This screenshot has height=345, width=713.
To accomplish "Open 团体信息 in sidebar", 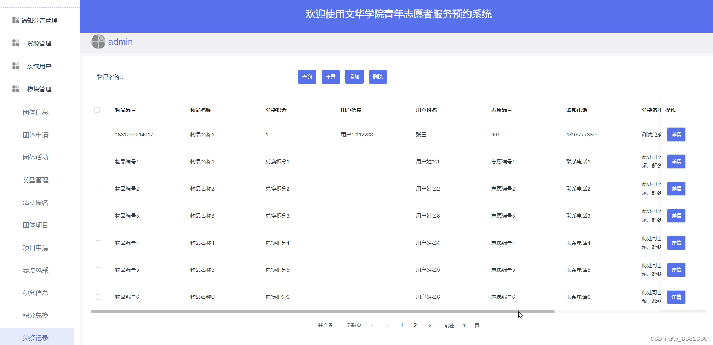I will pyautogui.click(x=35, y=112).
